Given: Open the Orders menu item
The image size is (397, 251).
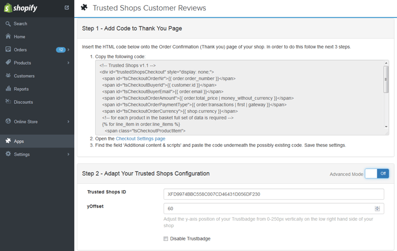Looking at the screenshot, I should tap(37, 50).
